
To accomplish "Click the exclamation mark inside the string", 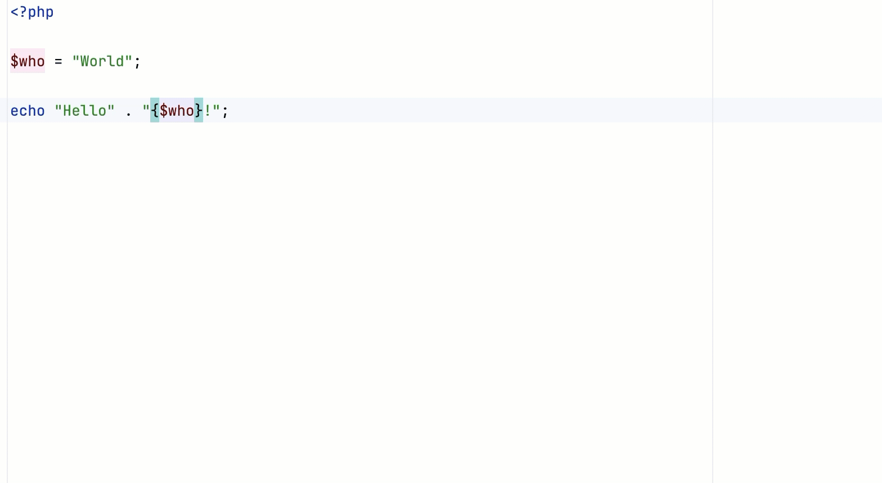I will (x=208, y=111).
